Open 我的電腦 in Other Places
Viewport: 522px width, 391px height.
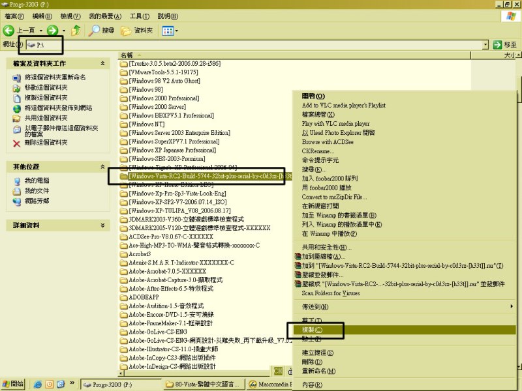[x=37, y=181]
